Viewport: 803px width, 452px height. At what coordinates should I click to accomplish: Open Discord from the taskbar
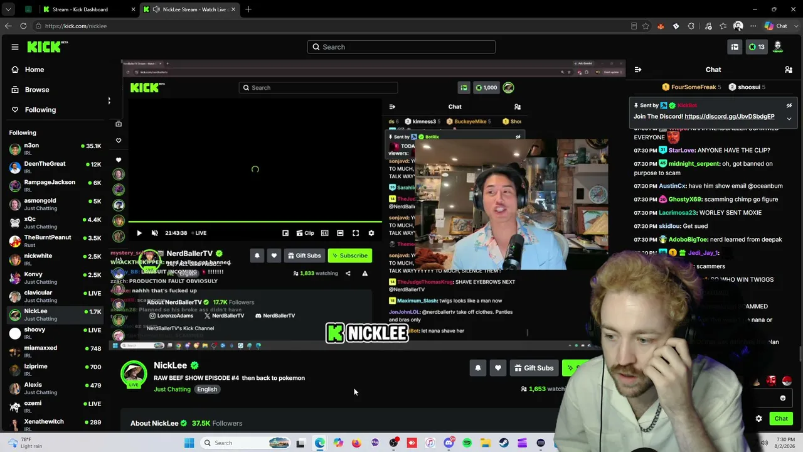(449, 443)
